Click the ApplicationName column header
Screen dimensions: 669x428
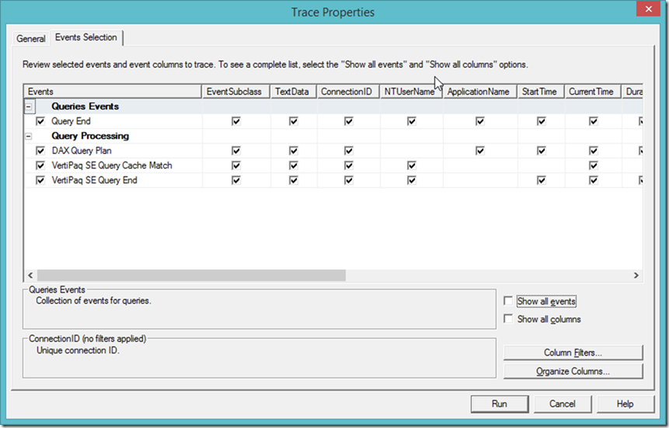480,92
